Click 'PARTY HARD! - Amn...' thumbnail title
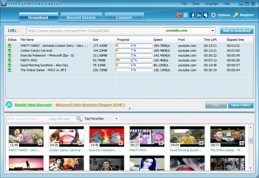 pyautogui.click(x=25, y=150)
